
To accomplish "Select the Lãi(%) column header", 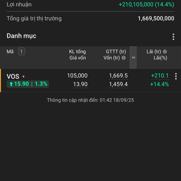I will [x=160, y=58].
